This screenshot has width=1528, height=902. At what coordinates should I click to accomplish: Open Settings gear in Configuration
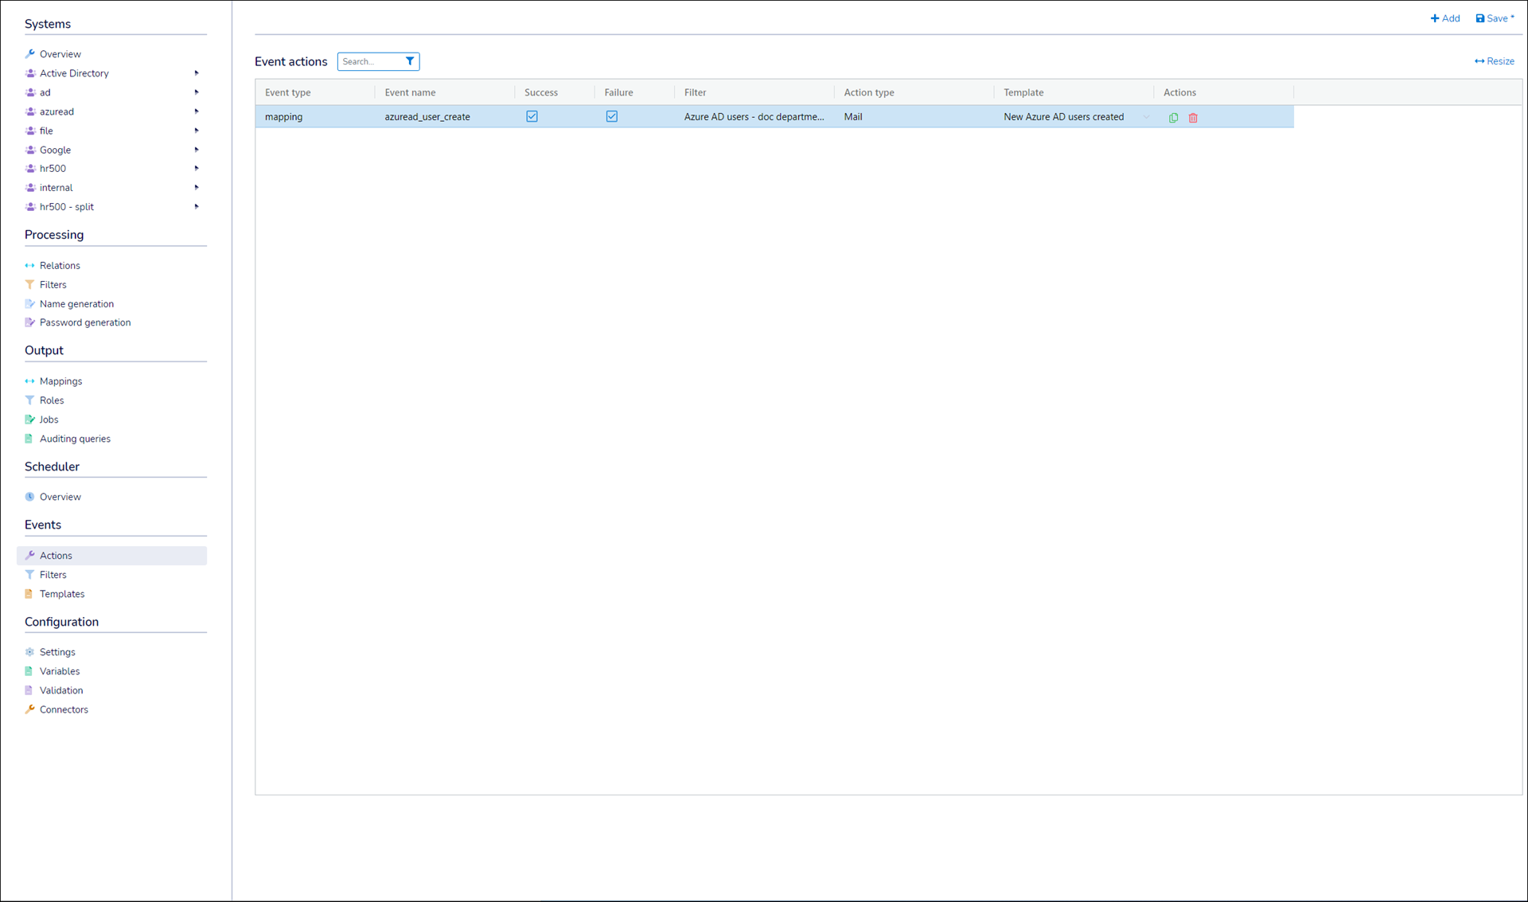coord(57,652)
